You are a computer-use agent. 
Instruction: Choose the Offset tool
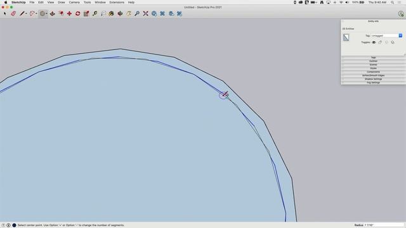[61, 13]
